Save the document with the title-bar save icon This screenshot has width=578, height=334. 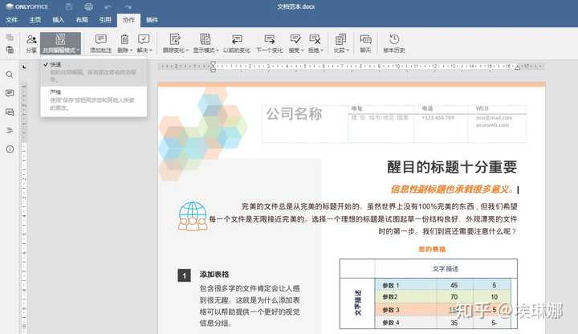(x=68, y=6)
